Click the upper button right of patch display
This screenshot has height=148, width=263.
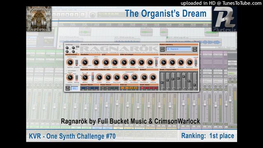pos(195,48)
